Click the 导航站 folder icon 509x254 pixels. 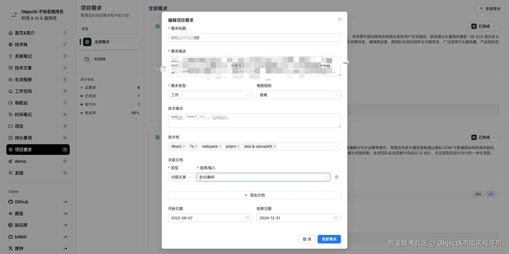tap(11, 103)
